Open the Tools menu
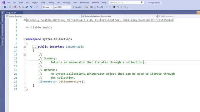 click(x=75, y=2)
